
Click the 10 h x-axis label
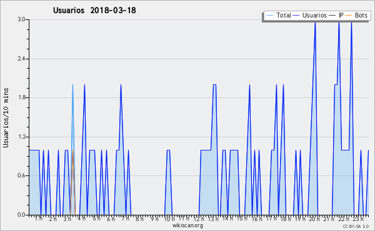169,219
